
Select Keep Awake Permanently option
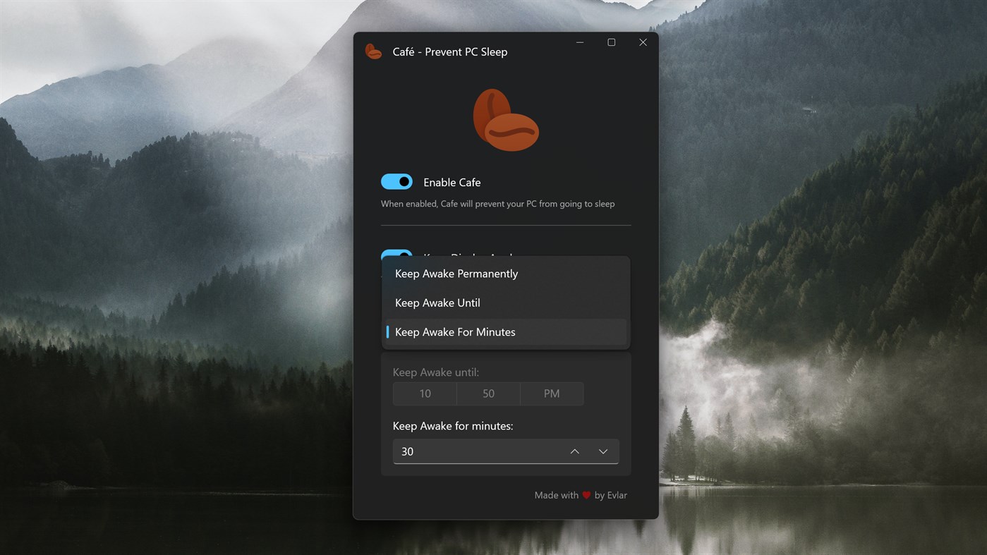456,274
